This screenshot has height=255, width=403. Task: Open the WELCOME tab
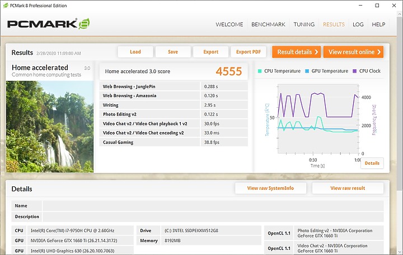click(x=229, y=25)
